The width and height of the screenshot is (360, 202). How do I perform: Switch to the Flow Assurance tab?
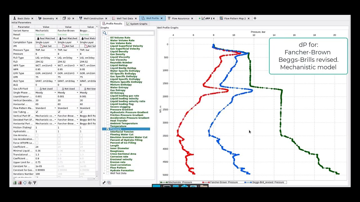(x=180, y=19)
